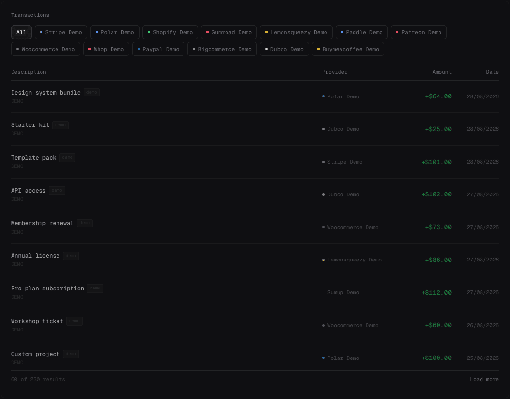Click the +$86.00 amount
Screen dimensions: 510x399
[x=438, y=260]
